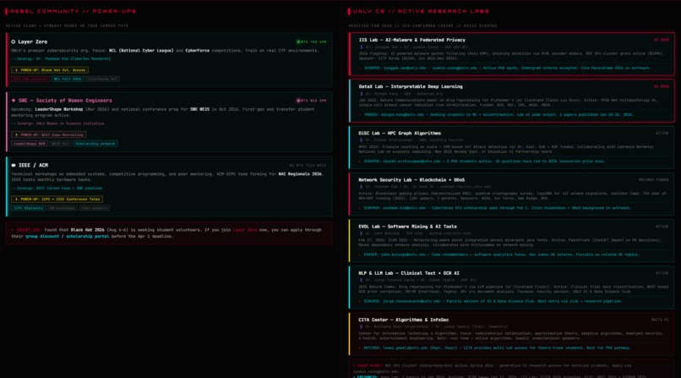Click the MATCHER email line in CITA Center card
Viewport: 681px width, 378px height.
[494, 348]
